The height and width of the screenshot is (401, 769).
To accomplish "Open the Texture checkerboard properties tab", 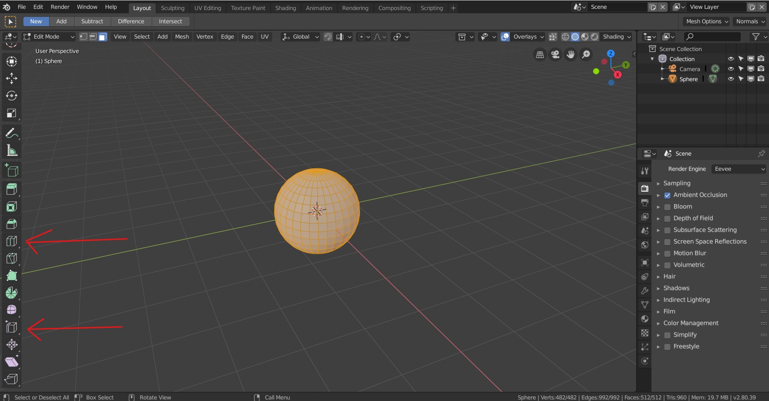I will (645, 333).
